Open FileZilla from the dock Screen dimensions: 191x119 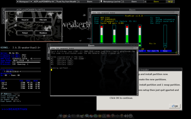(x=109, y=116)
